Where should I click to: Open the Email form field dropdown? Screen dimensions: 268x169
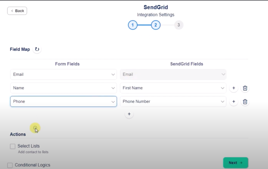(64, 74)
